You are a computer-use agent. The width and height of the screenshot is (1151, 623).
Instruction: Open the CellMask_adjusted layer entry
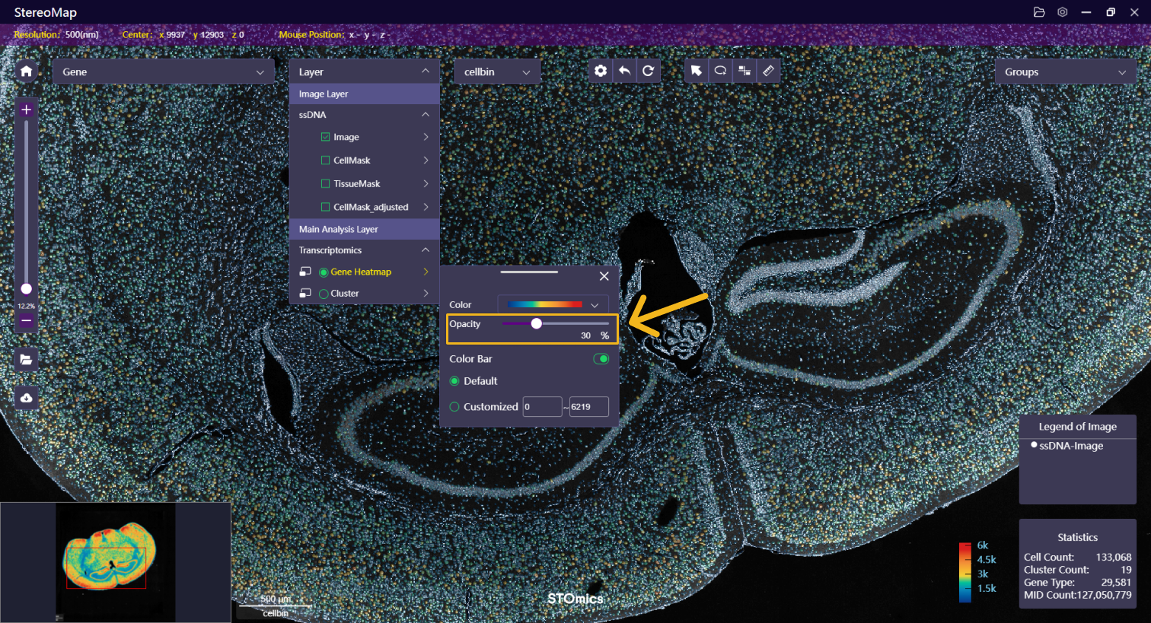pyautogui.click(x=371, y=207)
